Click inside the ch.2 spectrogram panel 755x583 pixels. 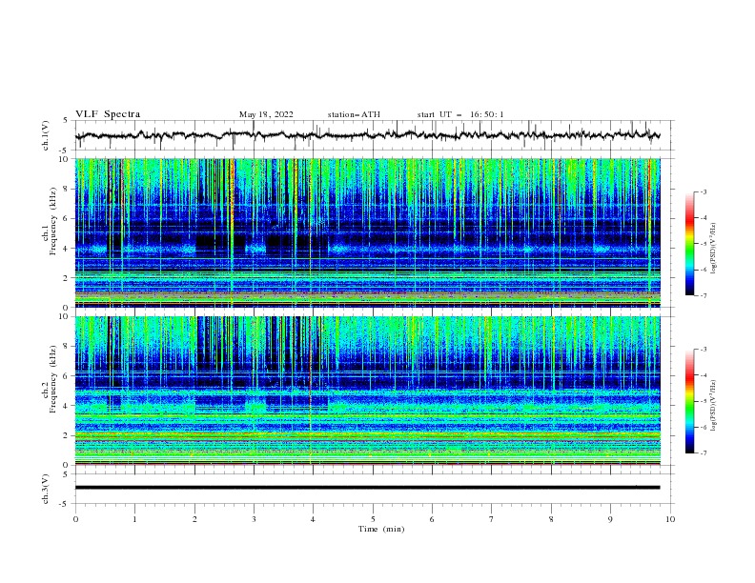pos(367,391)
